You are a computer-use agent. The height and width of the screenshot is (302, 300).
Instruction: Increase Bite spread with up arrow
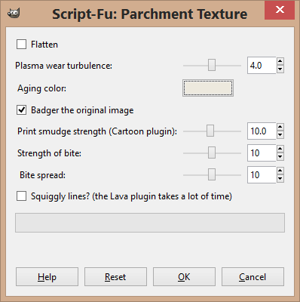click(280, 171)
